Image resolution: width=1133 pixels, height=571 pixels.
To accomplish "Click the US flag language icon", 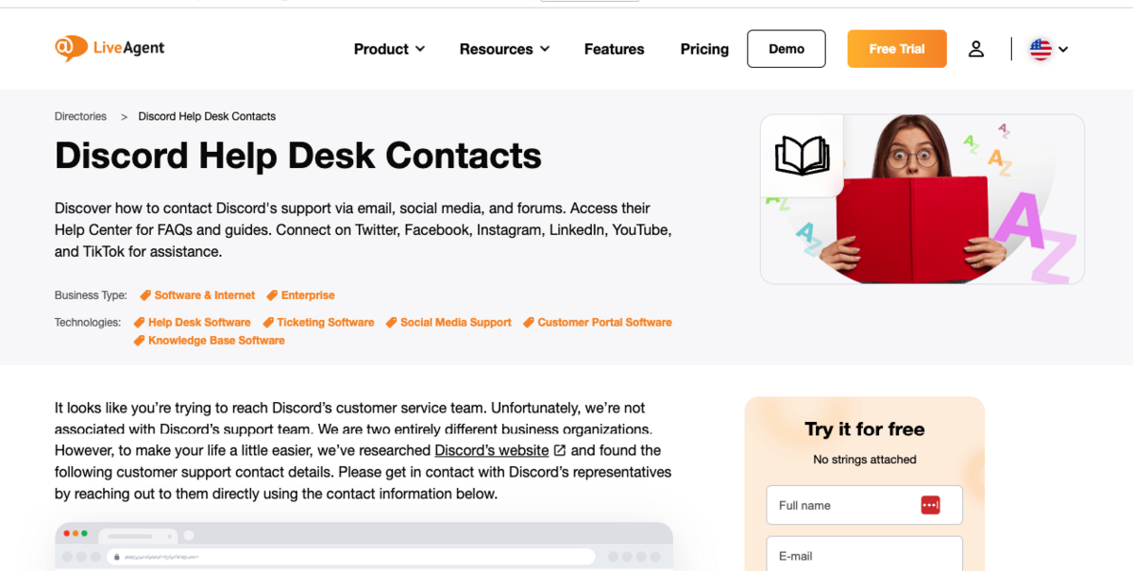I will (1040, 49).
